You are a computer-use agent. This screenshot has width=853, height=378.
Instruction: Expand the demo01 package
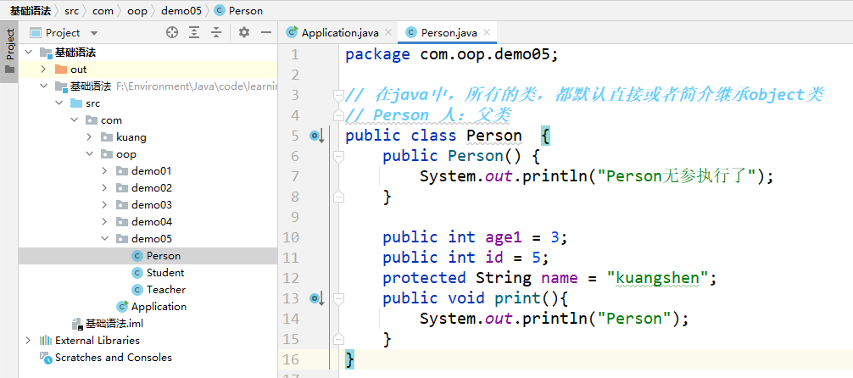(x=104, y=171)
